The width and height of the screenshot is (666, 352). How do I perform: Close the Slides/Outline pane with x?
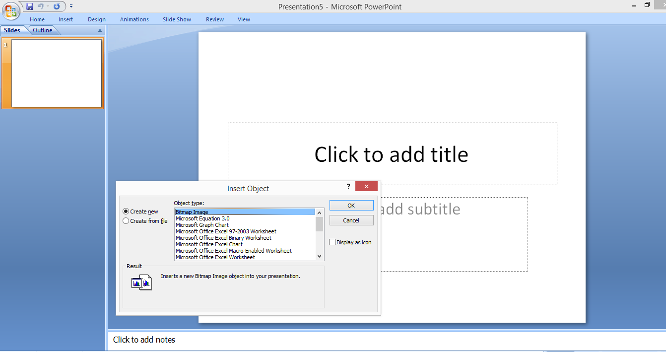pos(100,30)
